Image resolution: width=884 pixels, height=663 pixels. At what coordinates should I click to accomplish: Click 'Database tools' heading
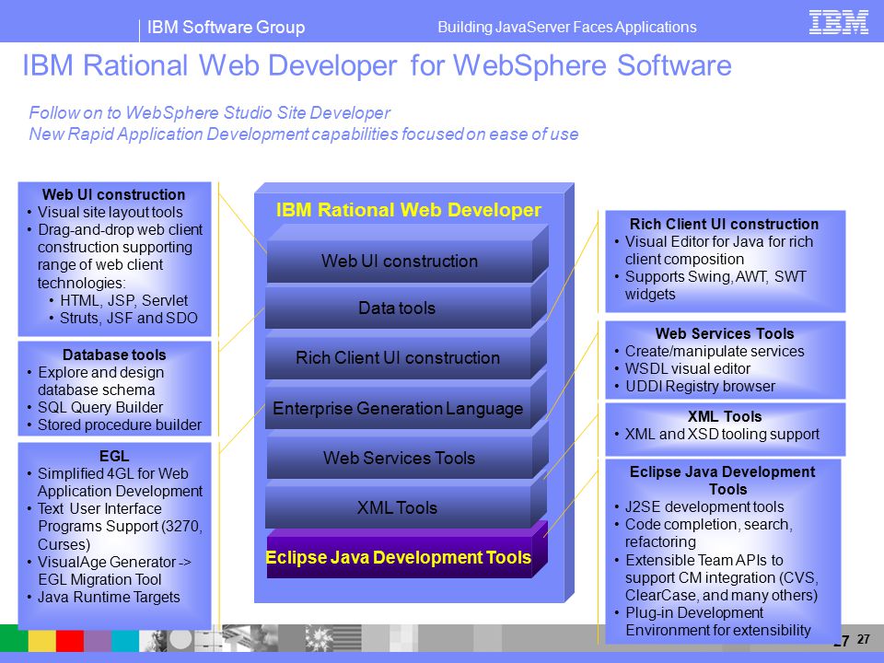point(114,355)
